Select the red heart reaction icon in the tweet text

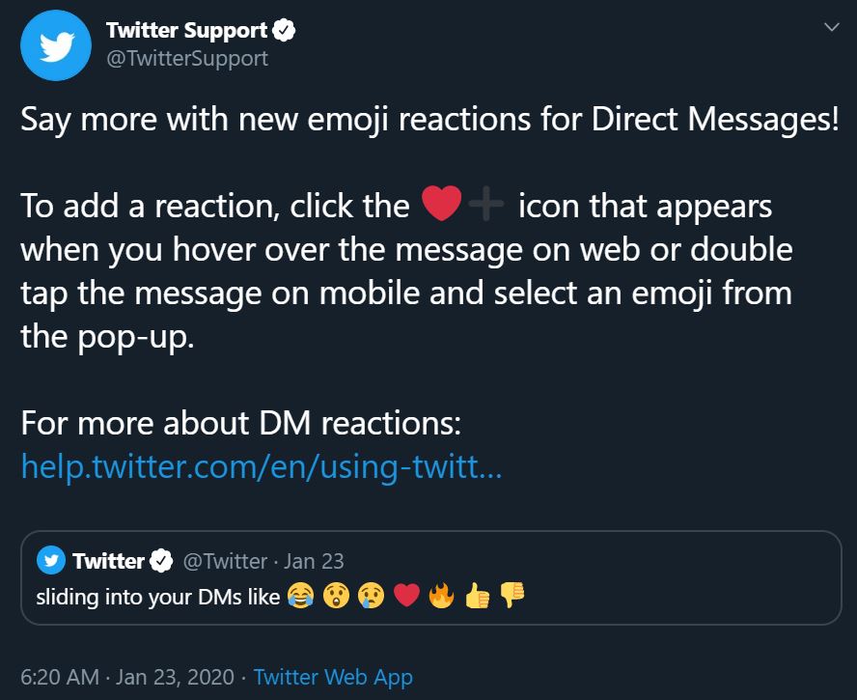pos(443,204)
